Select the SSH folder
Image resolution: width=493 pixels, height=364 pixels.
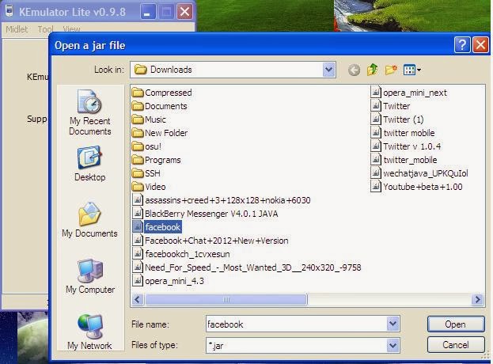146,173
